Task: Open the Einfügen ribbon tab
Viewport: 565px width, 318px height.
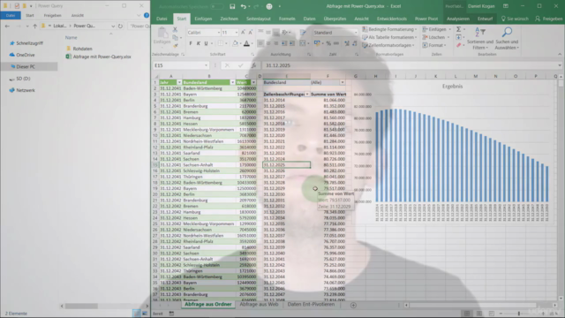Action: 203,19
